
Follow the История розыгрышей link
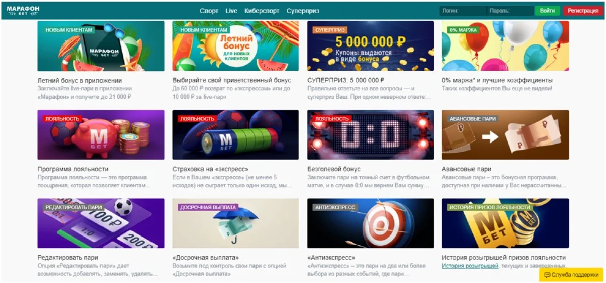click(470, 266)
